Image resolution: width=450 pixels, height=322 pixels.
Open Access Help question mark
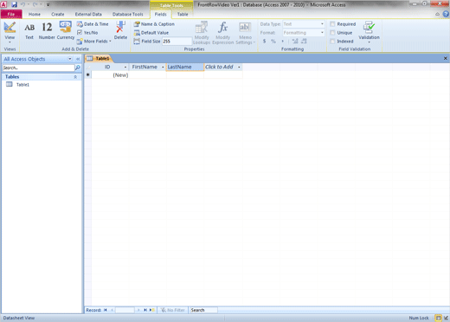click(446, 14)
